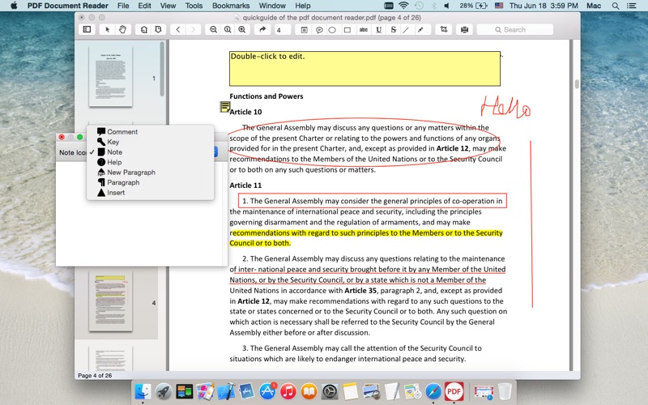Click the Wi-Fi status icon
This screenshot has width=648, height=405.
pyautogui.click(x=403, y=6)
